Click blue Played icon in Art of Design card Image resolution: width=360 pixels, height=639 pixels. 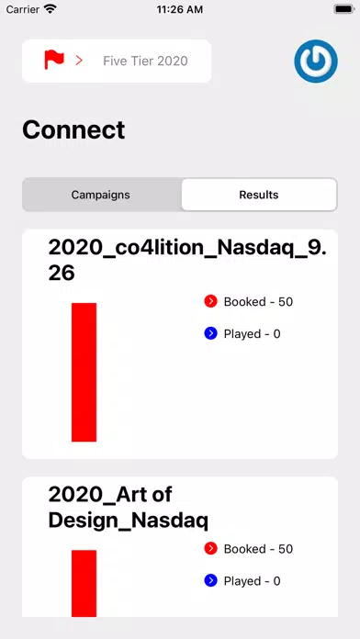click(210, 581)
